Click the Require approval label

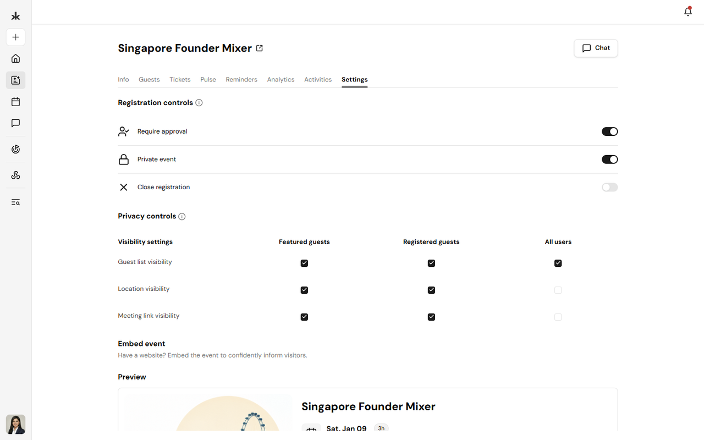point(162,131)
